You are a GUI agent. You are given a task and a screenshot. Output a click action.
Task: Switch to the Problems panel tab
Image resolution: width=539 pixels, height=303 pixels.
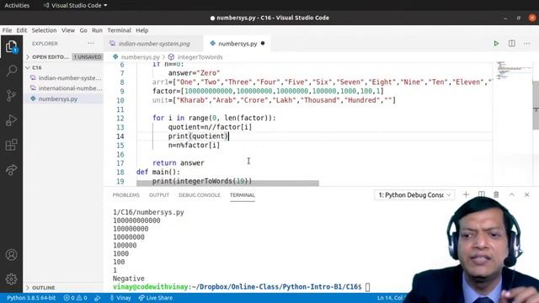pos(125,194)
